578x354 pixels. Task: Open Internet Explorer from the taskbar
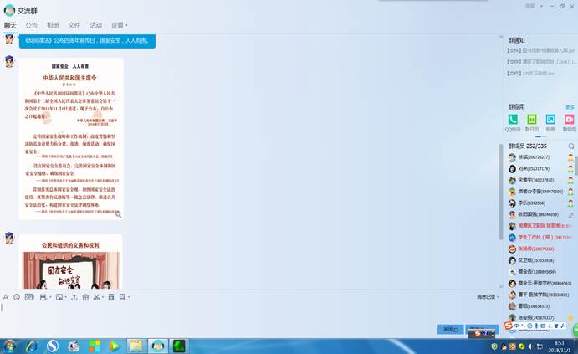point(31,346)
